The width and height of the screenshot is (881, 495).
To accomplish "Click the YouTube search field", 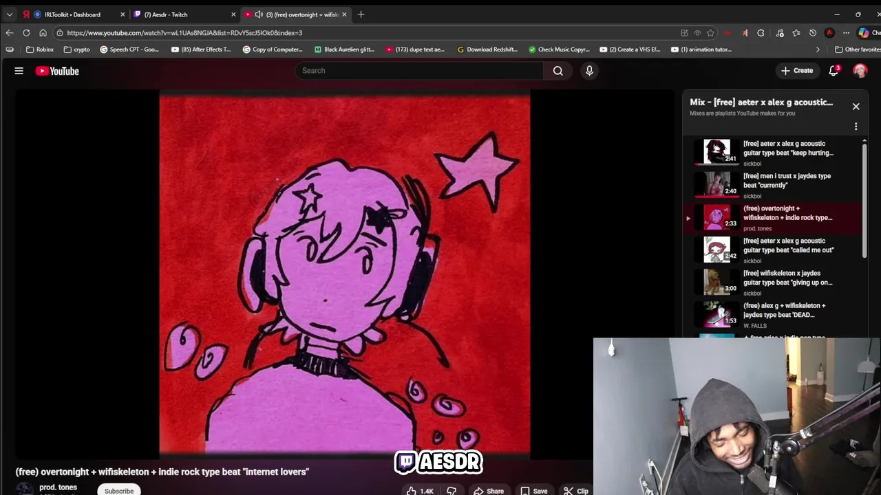I will tap(419, 71).
